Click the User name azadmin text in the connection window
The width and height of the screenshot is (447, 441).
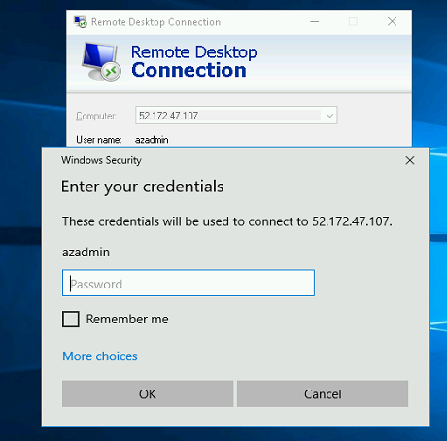pyautogui.click(x=152, y=140)
